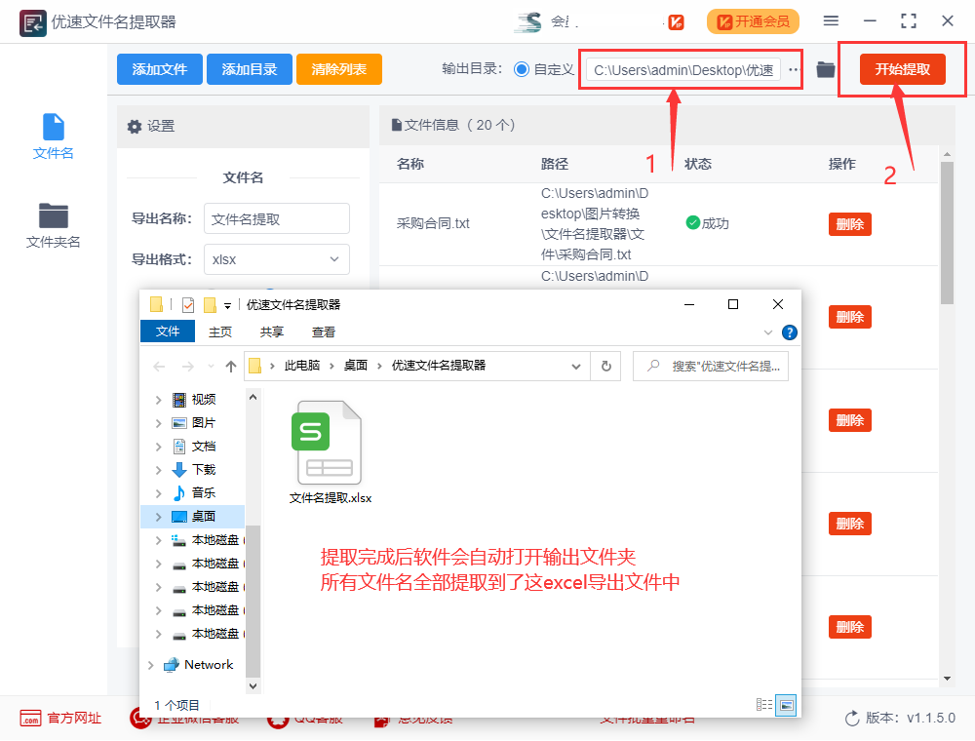Click the folder system icon in the Explorer title bar

coord(157,304)
